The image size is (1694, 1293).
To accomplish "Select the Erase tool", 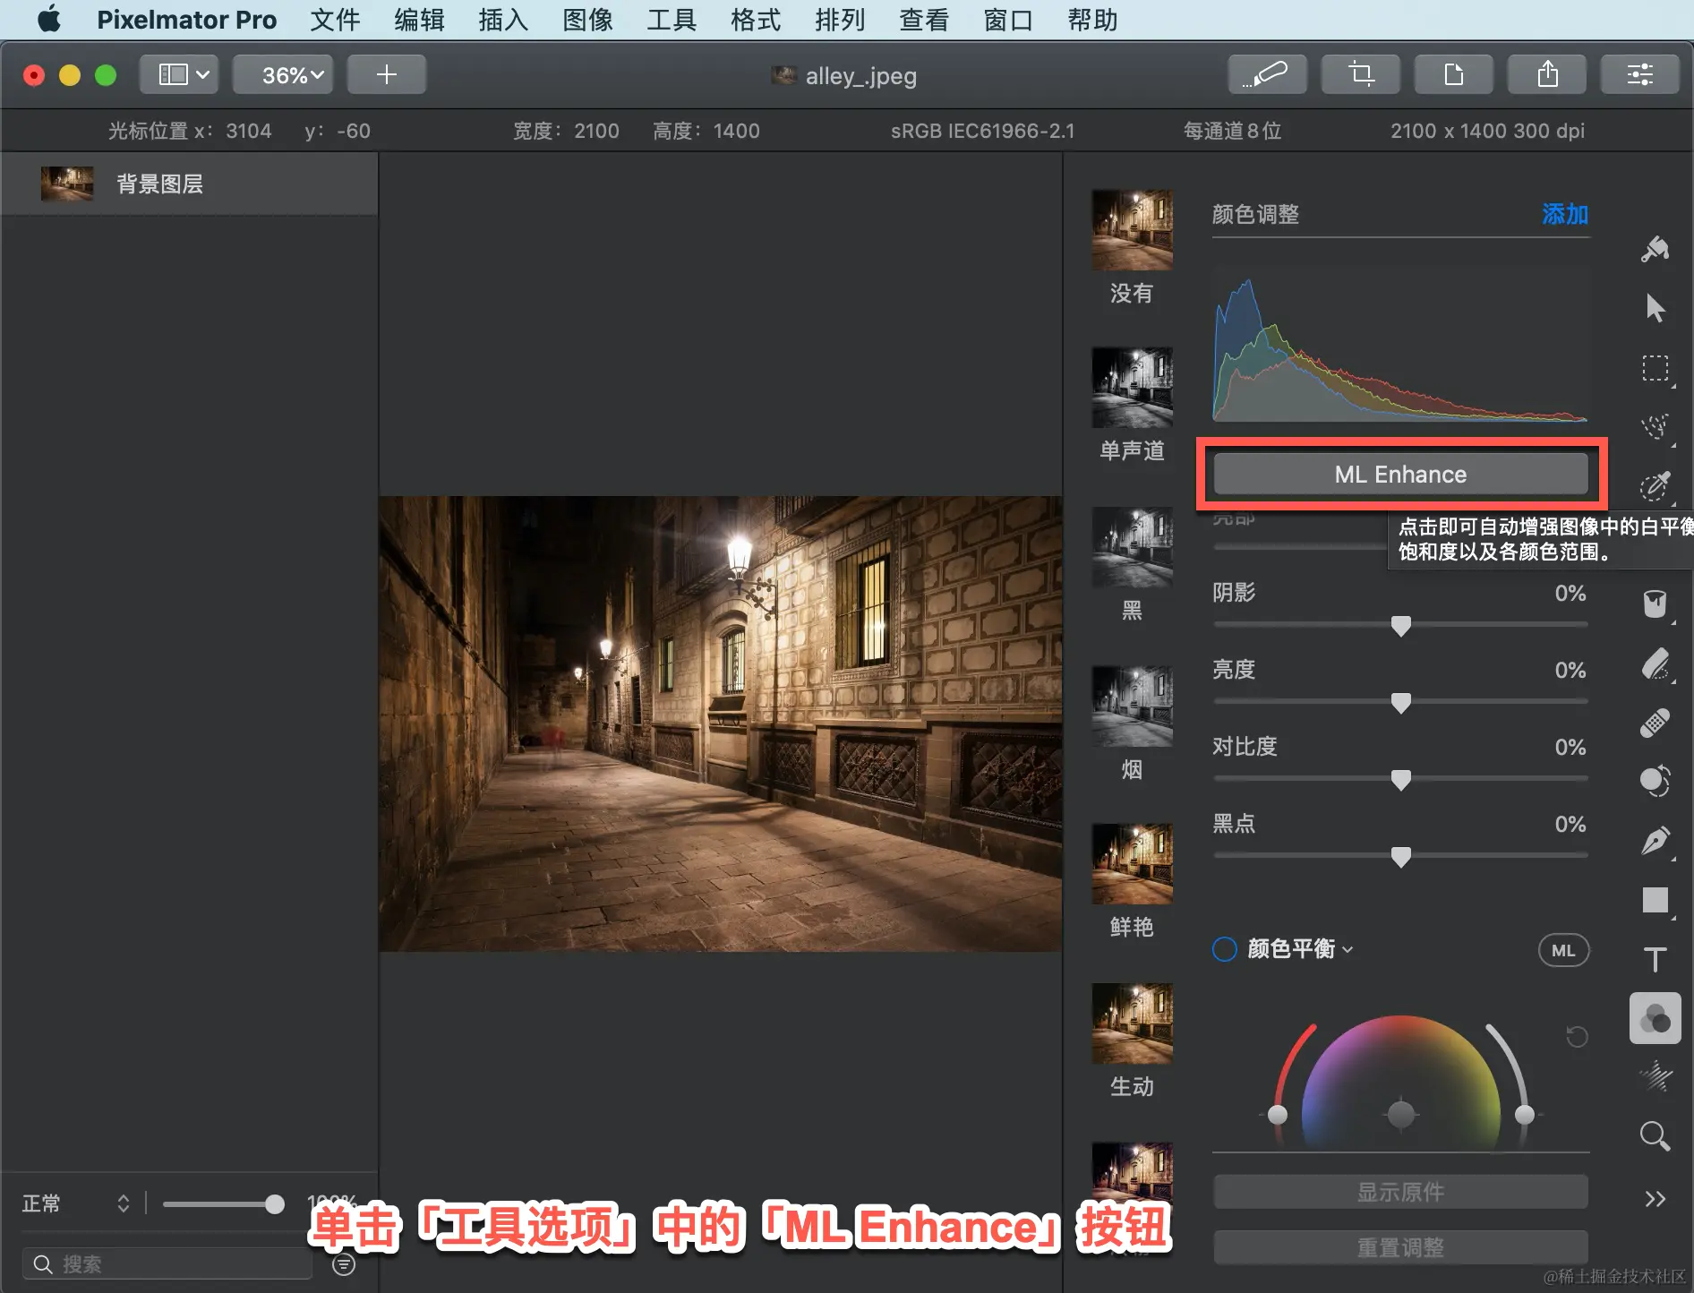I will coord(1655,664).
